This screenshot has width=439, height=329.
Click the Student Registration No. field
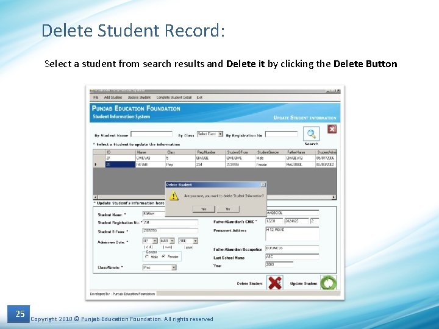(x=170, y=222)
